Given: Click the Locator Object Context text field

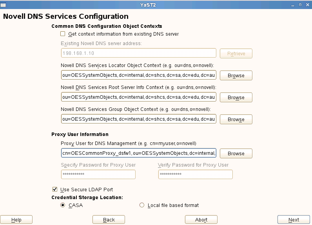Looking at the screenshot, I should pos(138,75).
